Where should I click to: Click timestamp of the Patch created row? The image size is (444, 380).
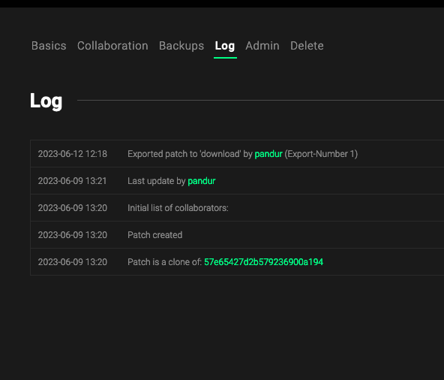[x=73, y=235]
